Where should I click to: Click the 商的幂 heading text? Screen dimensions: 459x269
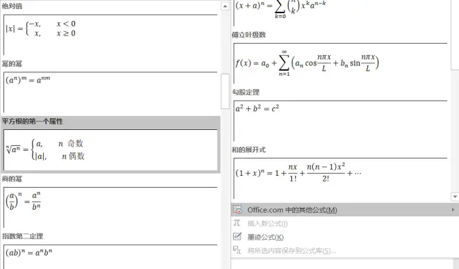(12, 179)
